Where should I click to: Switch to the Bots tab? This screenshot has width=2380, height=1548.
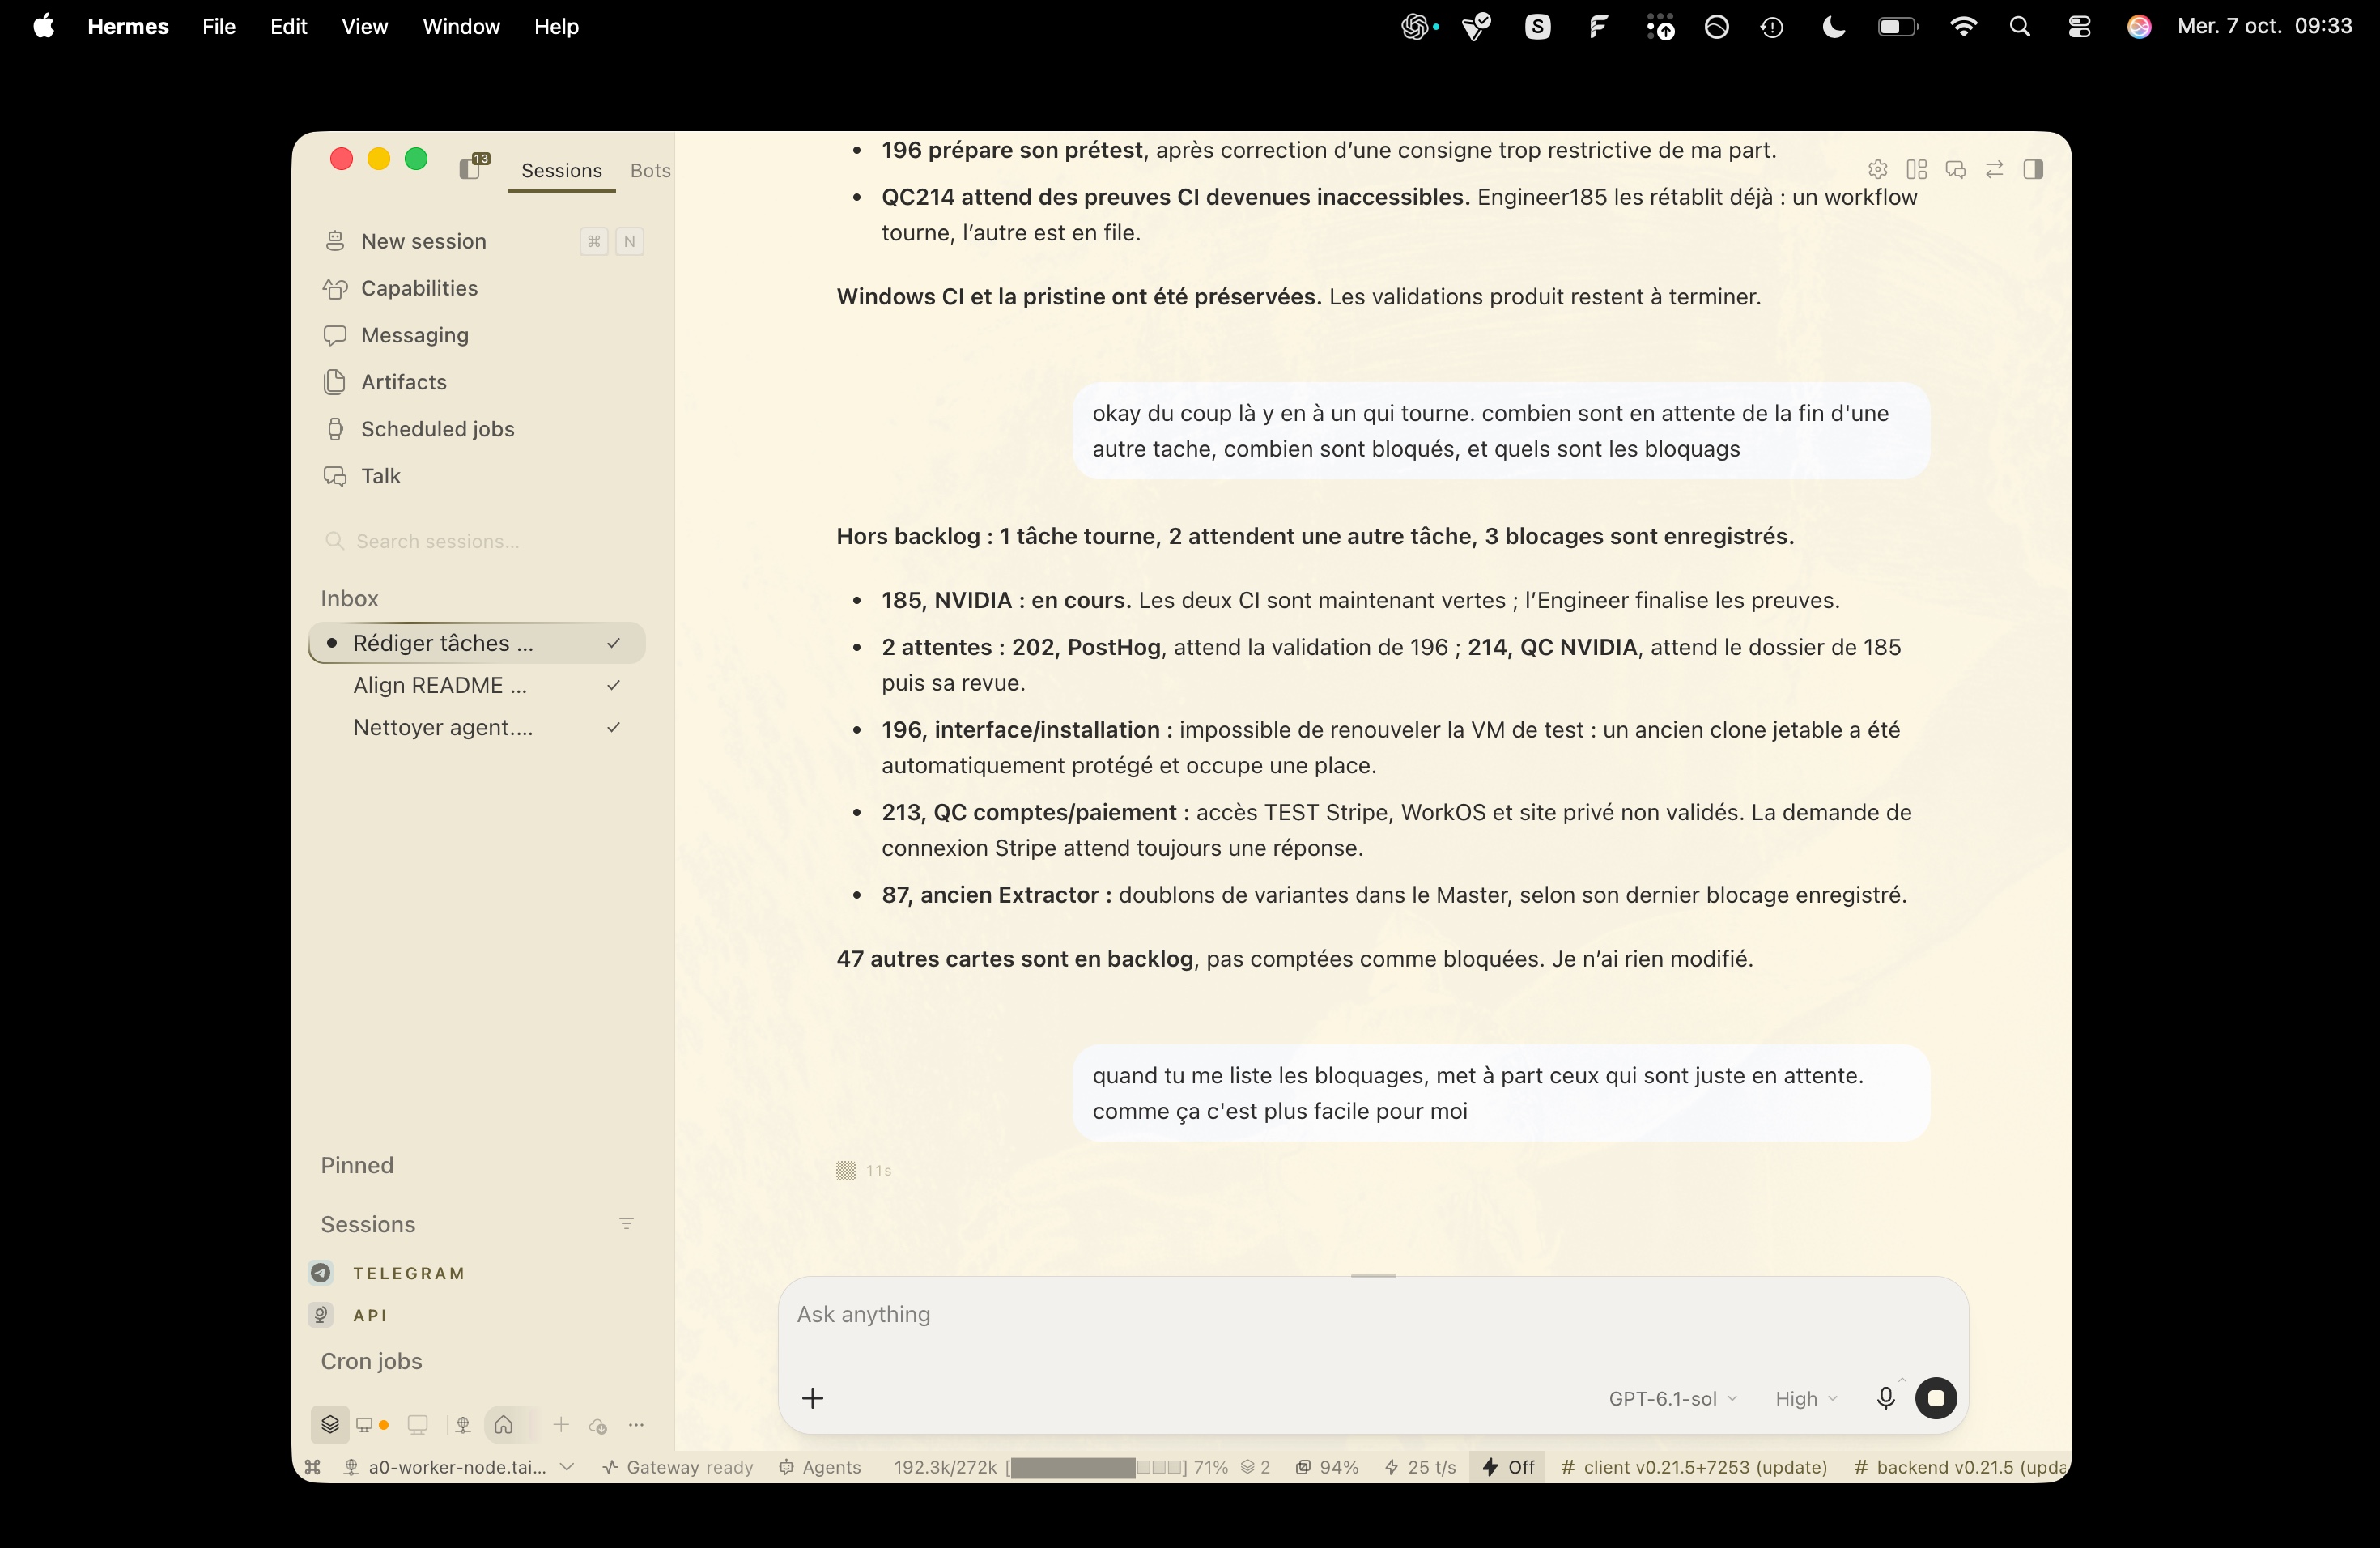650,171
